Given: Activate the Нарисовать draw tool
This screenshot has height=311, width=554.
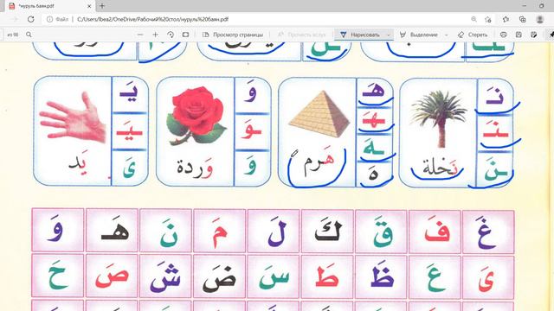Looking at the screenshot, I should click(360, 35).
